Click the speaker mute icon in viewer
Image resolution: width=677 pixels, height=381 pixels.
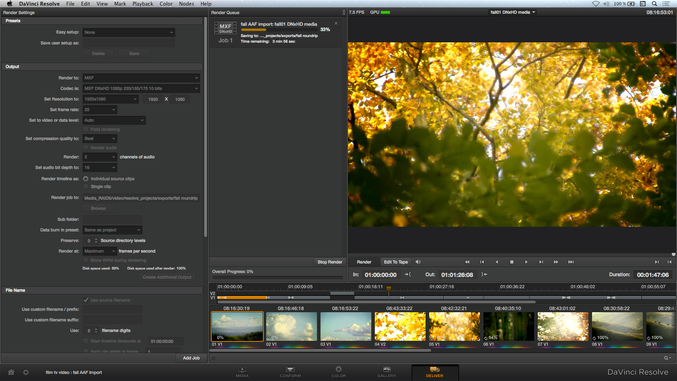pos(418,262)
